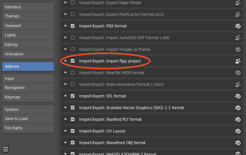Disable the UV Layout add-on
Screen dimensions: 246x155
[73, 131]
